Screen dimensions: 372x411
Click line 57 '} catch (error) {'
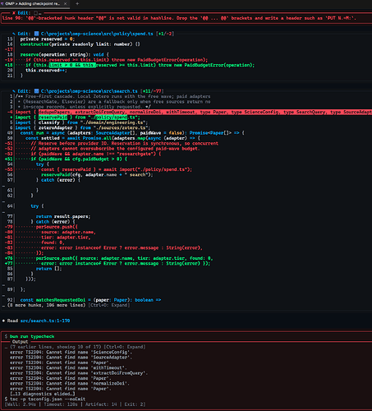pyautogui.click(x=58, y=180)
